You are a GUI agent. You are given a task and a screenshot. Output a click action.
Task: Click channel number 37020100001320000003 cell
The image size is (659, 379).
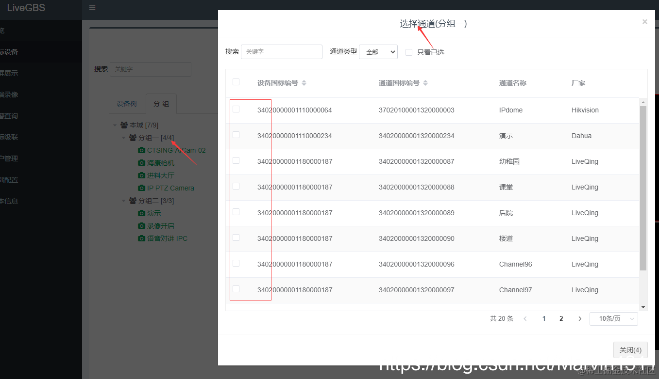[417, 110]
